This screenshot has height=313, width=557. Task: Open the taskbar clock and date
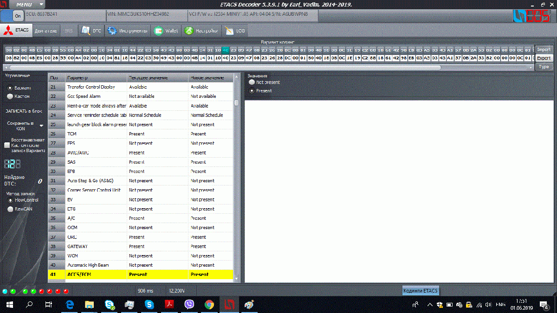tap(522, 305)
